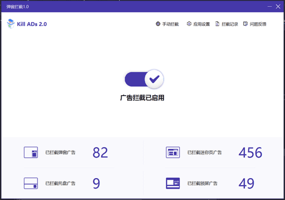285x200 pixels.
Task: Click the blocked lock screen count 49
Action: click(247, 183)
